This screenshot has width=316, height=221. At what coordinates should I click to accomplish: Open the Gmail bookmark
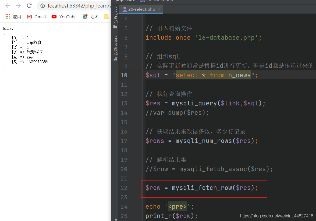point(36,17)
